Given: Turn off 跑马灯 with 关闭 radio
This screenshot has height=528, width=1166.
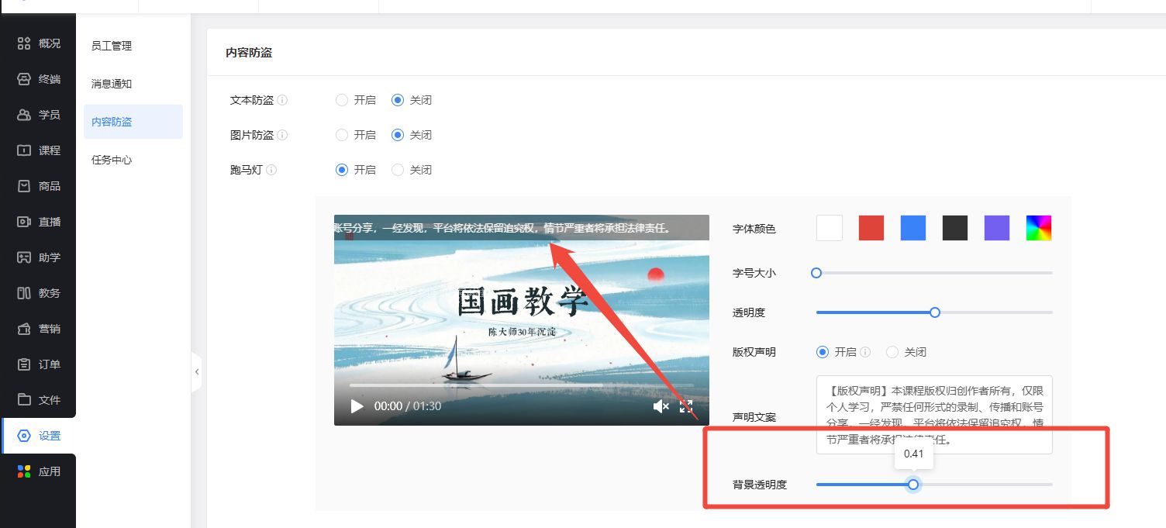Looking at the screenshot, I should click(x=398, y=170).
